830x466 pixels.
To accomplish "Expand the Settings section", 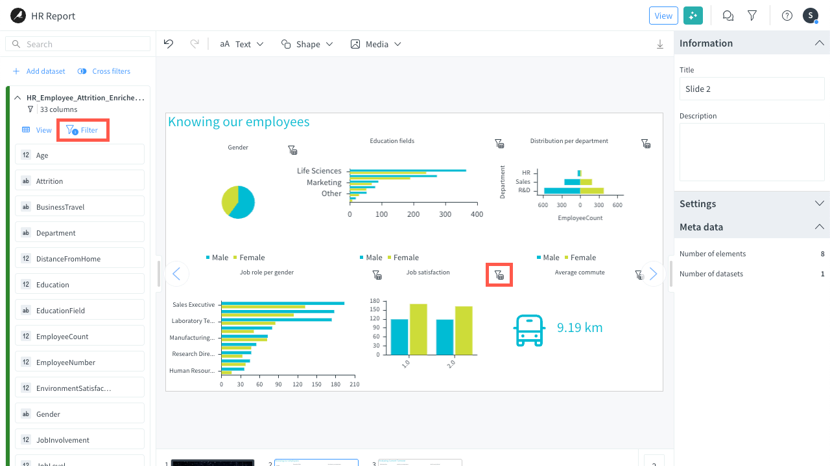I will point(820,203).
